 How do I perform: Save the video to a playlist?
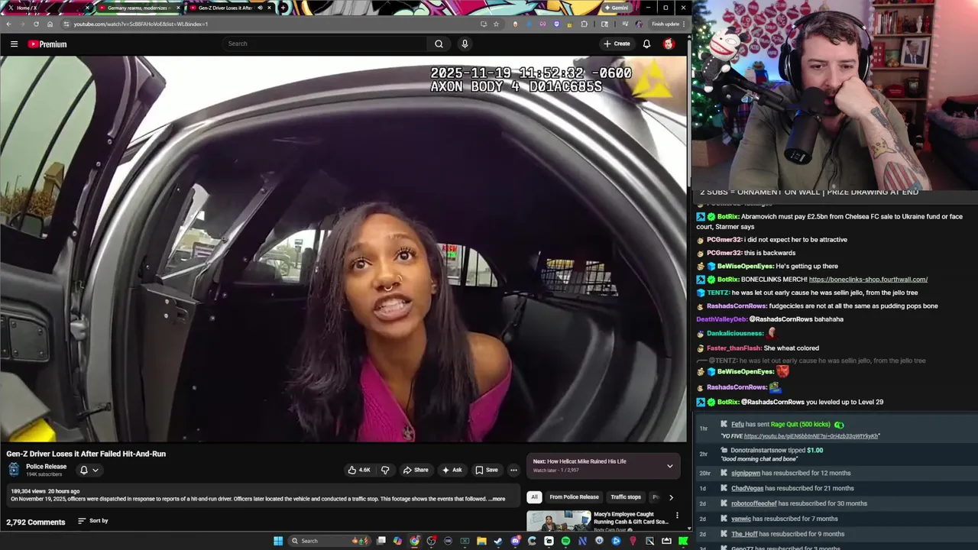coord(486,470)
